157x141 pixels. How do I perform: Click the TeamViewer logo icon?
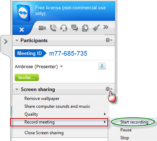pyautogui.click(x=23, y=12)
